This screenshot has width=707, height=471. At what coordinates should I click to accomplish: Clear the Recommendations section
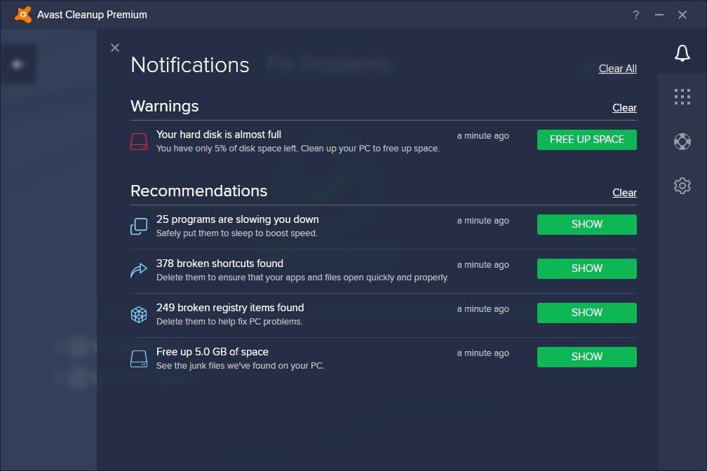[x=624, y=193]
